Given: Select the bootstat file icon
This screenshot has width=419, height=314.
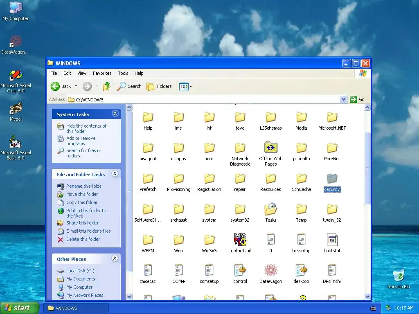Looking at the screenshot, I should 332,240.
